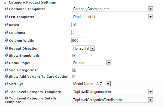Select the Columns text box
Screen dimensions: 164x106
(x=79, y=32)
